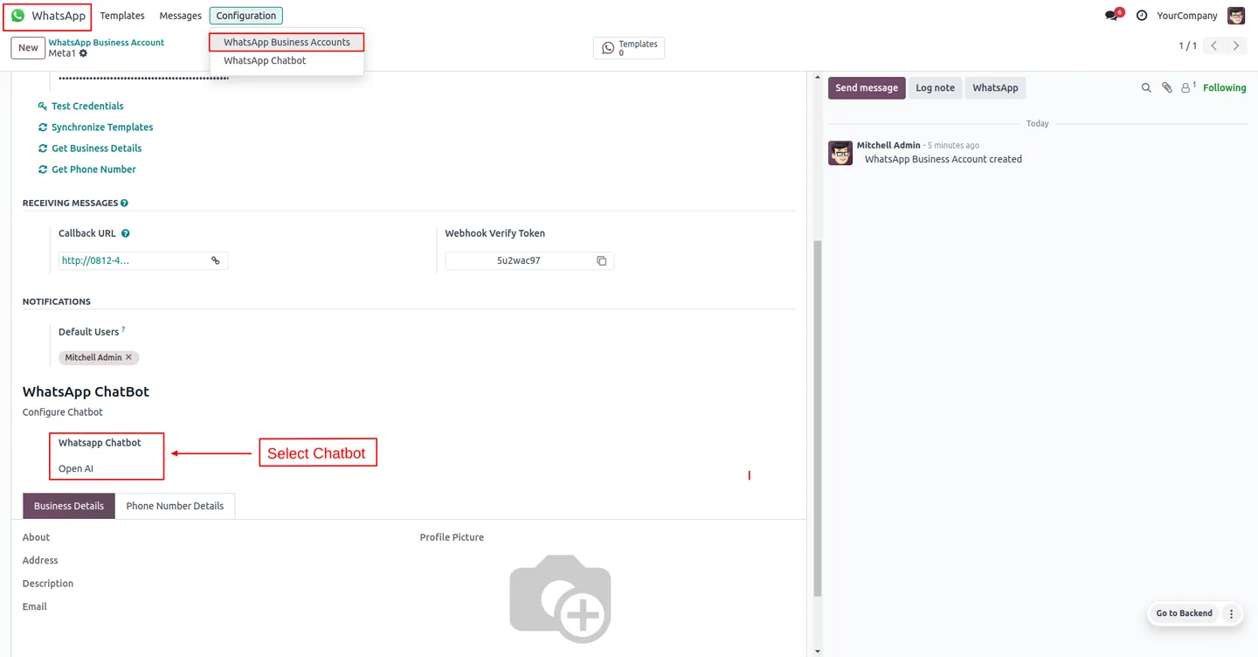The image size is (1258, 657).
Task: Click the New button
Action: point(28,48)
